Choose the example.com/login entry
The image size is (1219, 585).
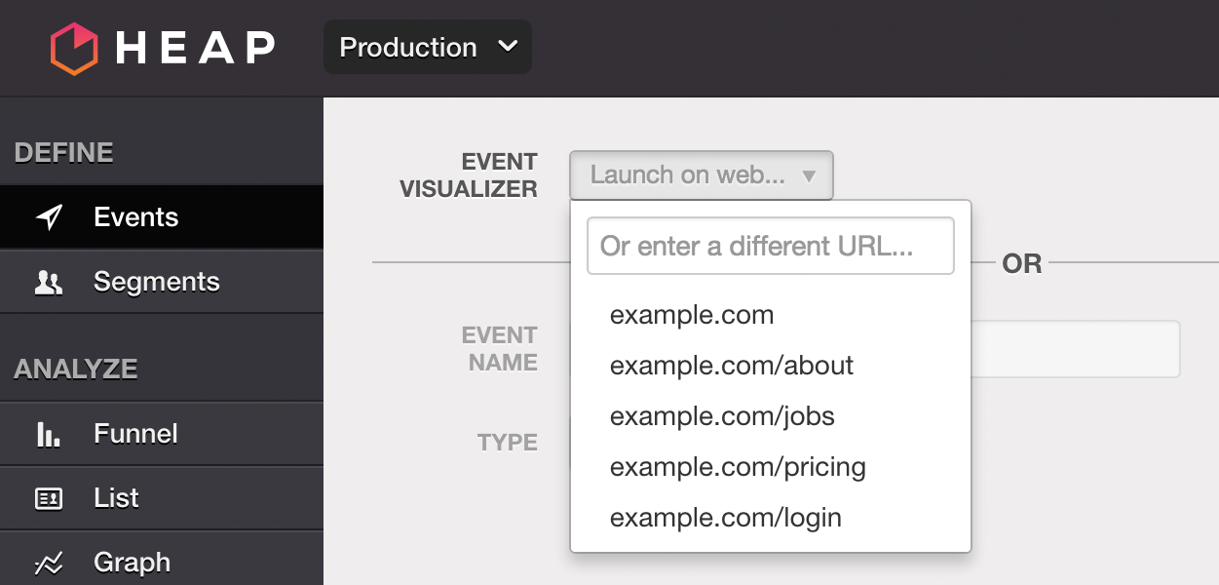[x=725, y=518]
